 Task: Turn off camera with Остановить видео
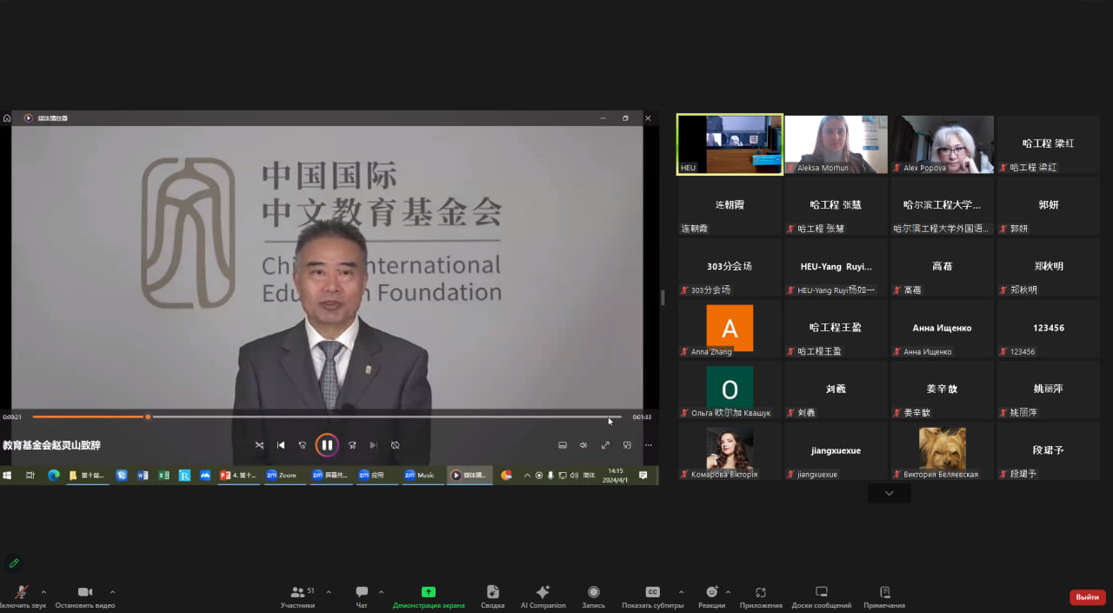pyautogui.click(x=84, y=595)
